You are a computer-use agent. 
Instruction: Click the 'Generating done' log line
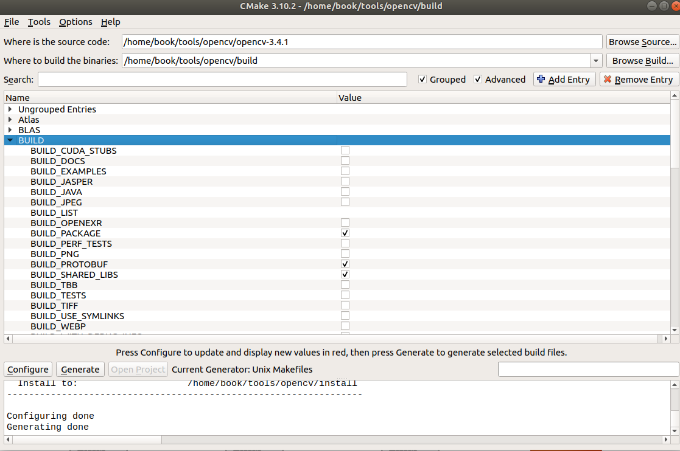click(x=47, y=427)
